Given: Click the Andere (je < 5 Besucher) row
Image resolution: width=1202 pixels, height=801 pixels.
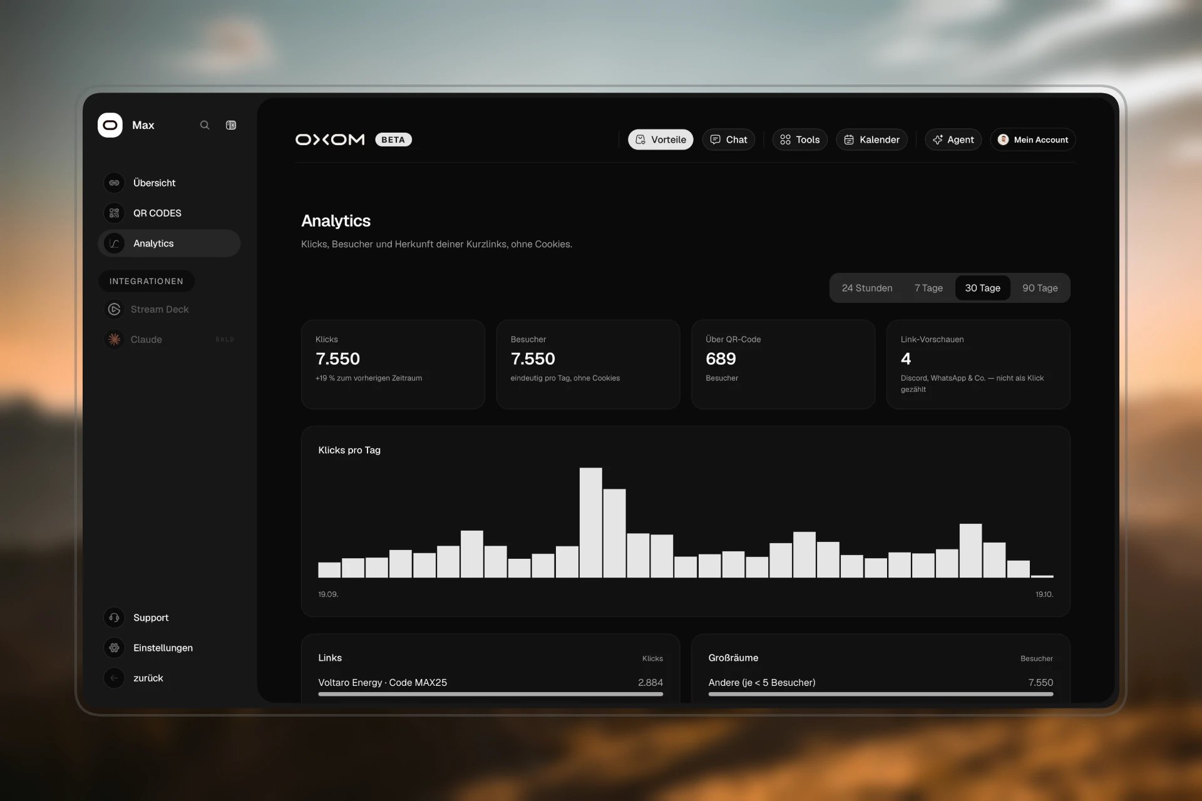Looking at the screenshot, I should tap(880, 686).
